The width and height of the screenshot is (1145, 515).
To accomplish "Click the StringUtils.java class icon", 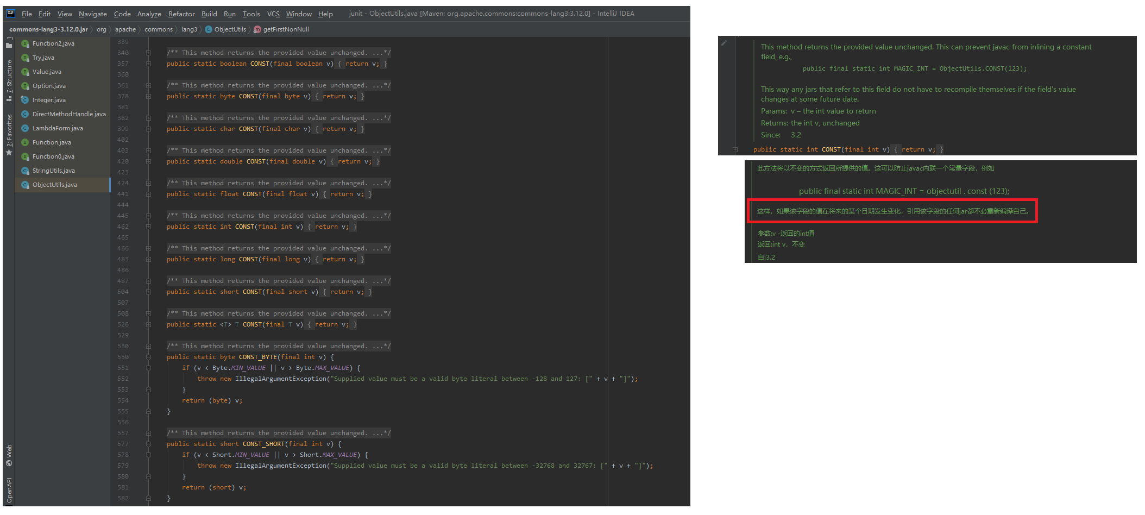I will (x=25, y=171).
